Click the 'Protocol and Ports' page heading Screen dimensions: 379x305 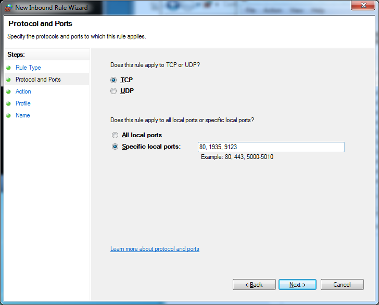pyautogui.click(x=41, y=23)
